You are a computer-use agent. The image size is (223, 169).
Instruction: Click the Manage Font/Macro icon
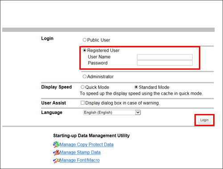coord(56,161)
